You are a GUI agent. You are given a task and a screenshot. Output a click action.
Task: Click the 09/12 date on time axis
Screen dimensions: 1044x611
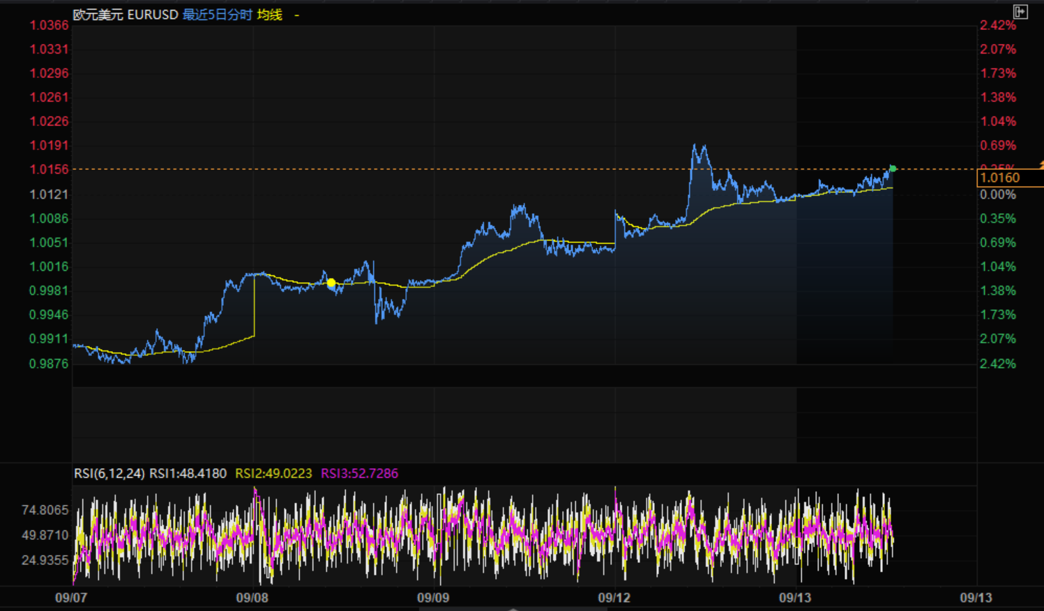(x=614, y=598)
